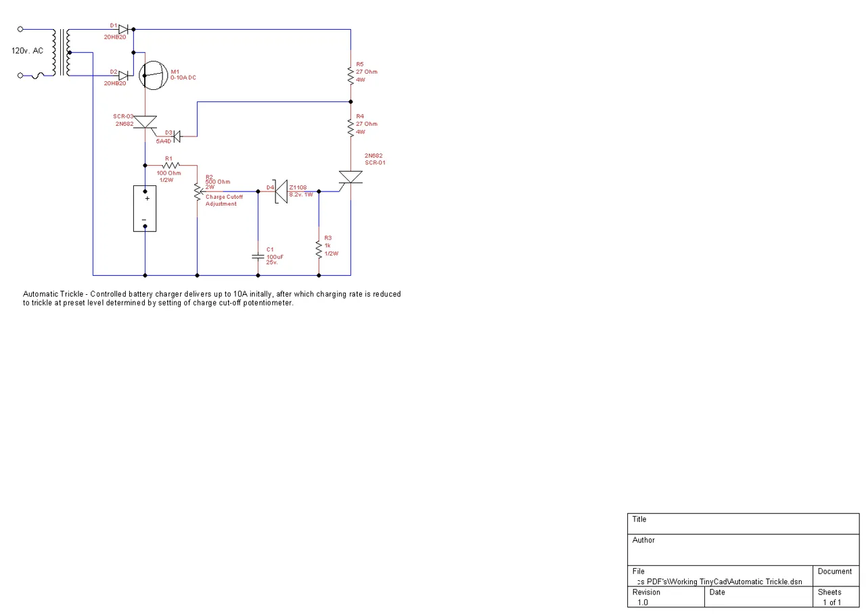The width and height of the screenshot is (866, 614).
Task: Select the '1k' value text of R3
Action: point(327,245)
